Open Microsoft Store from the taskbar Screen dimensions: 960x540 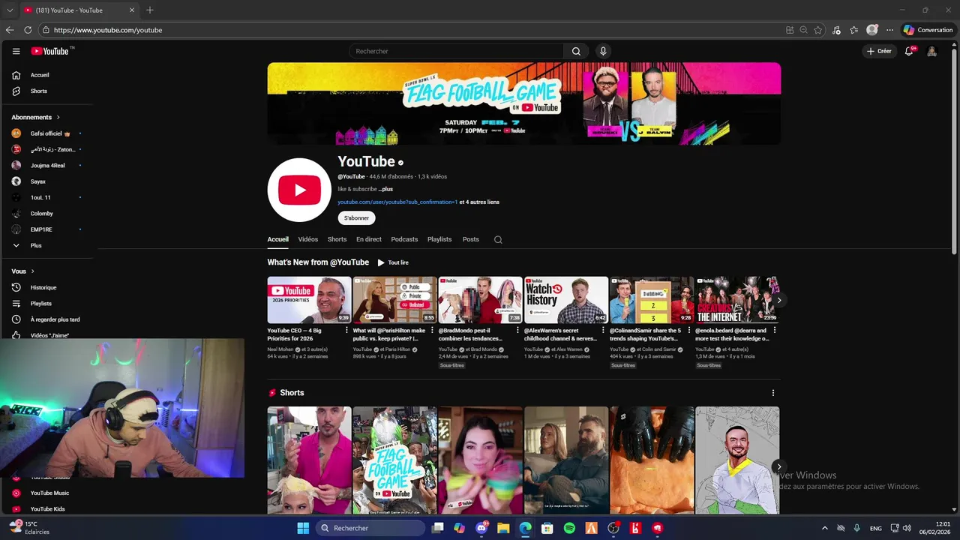[547, 528]
